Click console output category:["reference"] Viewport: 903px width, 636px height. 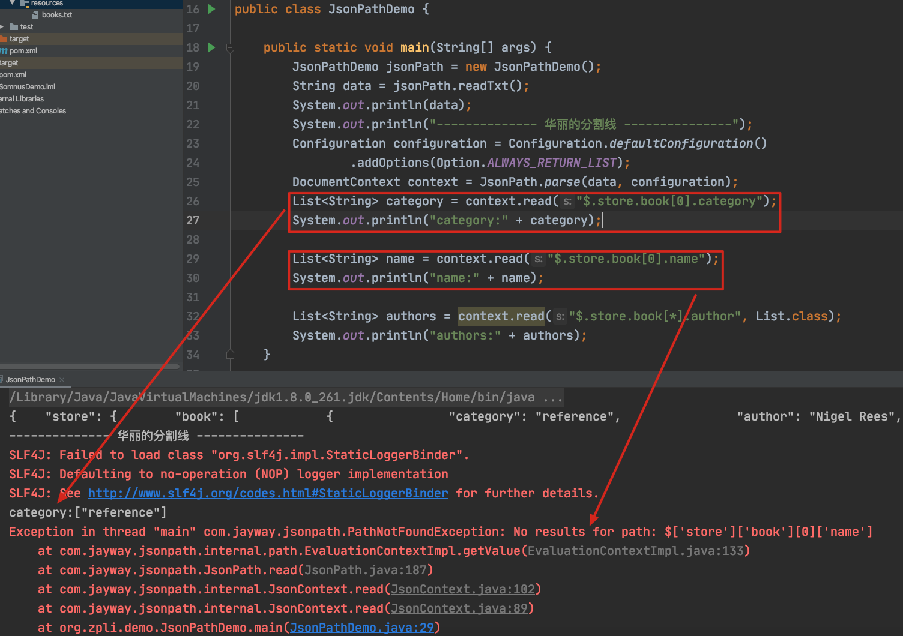pyautogui.click(x=88, y=512)
